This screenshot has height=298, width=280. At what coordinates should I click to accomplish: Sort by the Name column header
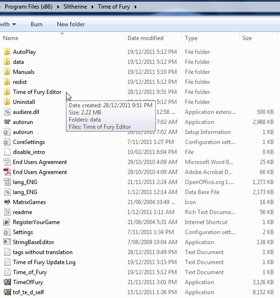(11, 38)
